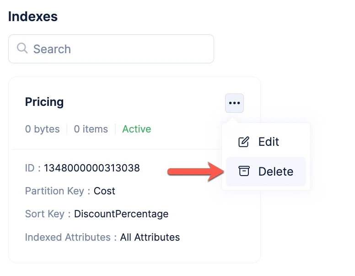The image size is (355, 276).
Task: Click the Indexed Attributes field label
Action: 68,237
